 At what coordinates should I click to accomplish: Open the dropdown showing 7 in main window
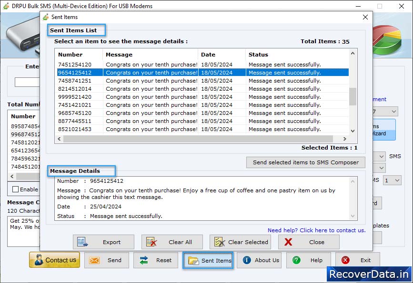[x=385, y=112]
